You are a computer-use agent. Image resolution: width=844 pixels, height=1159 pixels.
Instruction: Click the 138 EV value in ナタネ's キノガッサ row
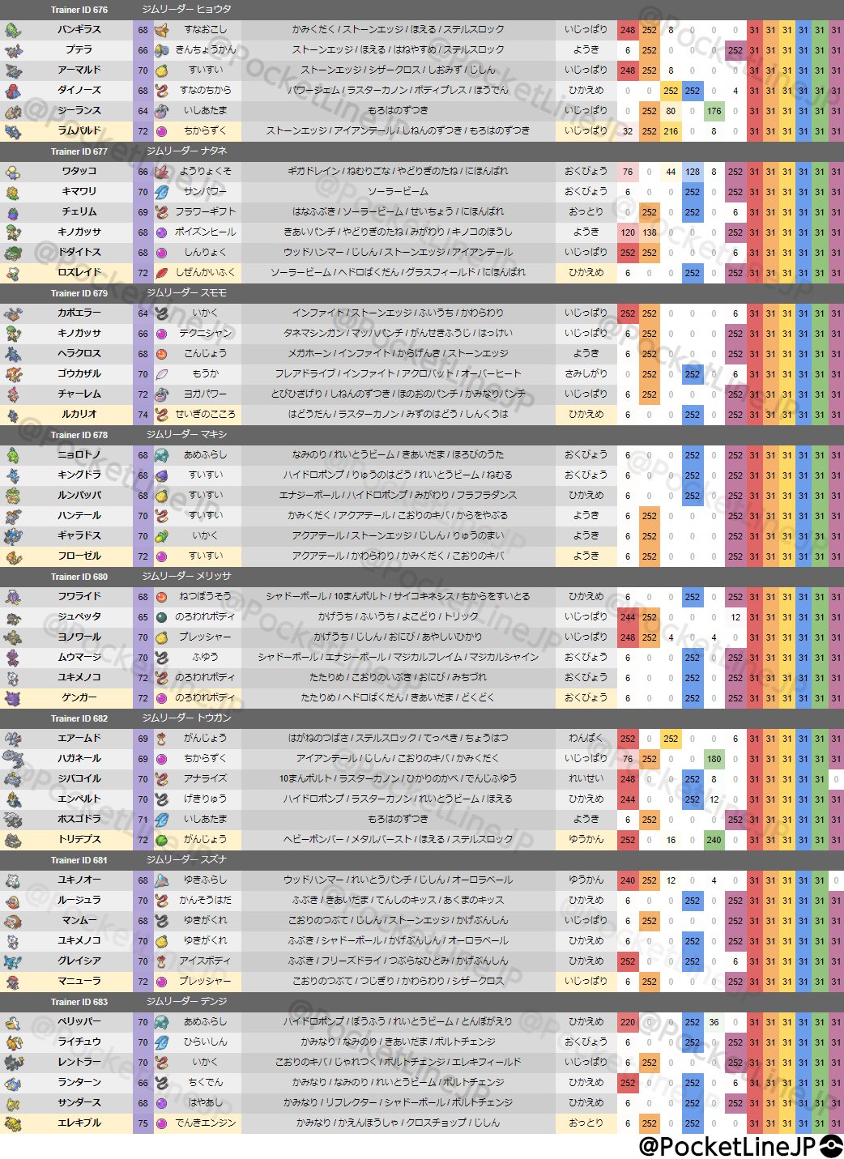pyautogui.click(x=650, y=232)
